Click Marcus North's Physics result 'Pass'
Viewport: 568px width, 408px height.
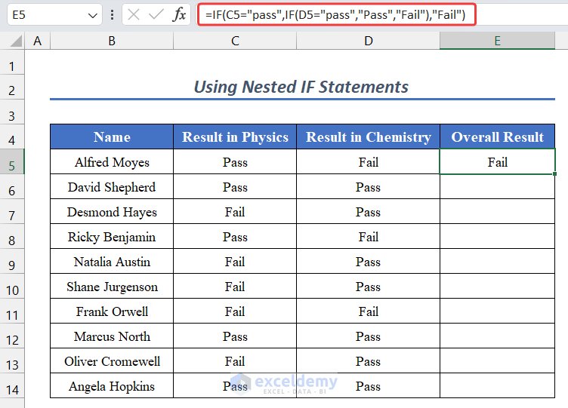coord(235,337)
